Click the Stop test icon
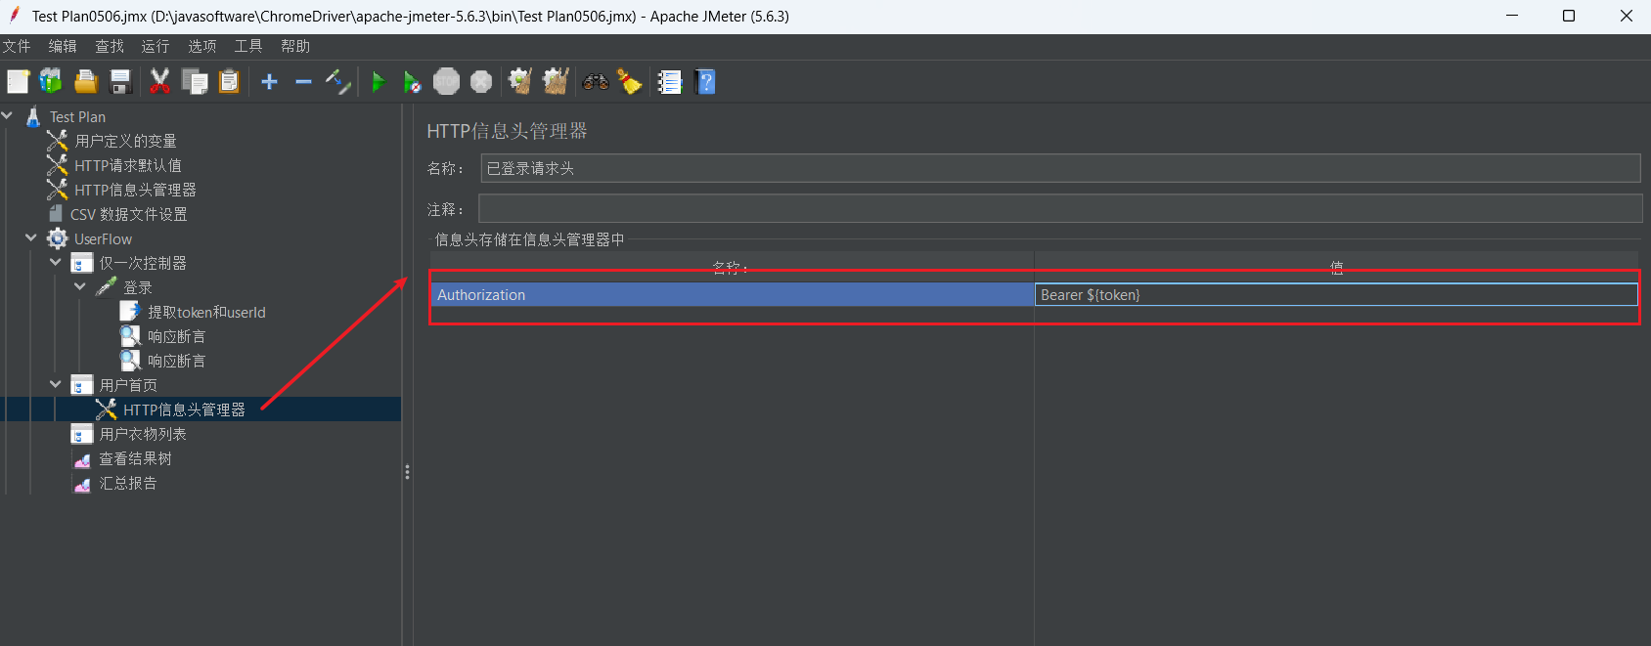The height and width of the screenshot is (646, 1651). [x=447, y=82]
